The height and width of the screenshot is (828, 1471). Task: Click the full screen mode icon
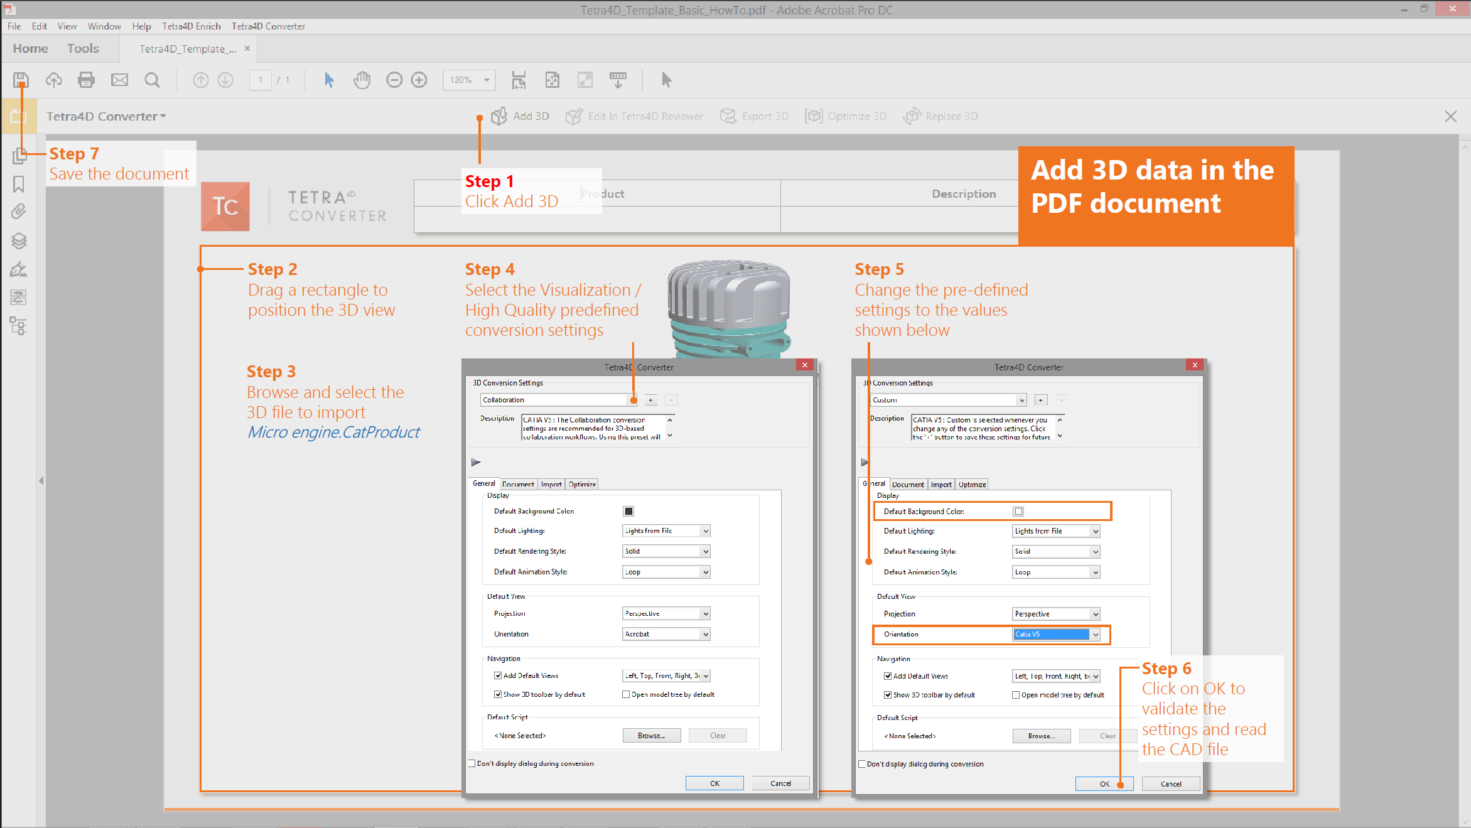click(585, 80)
